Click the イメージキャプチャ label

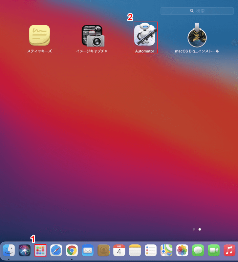point(92,51)
